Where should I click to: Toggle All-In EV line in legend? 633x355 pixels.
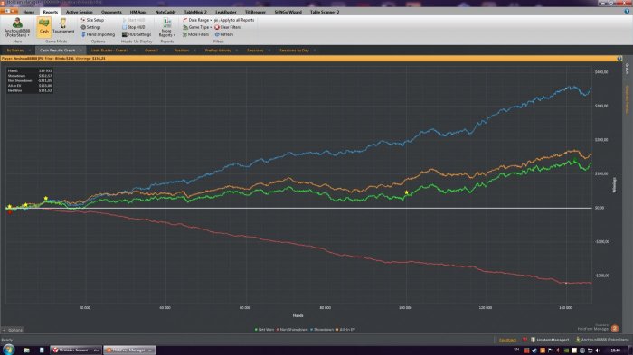point(345,330)
